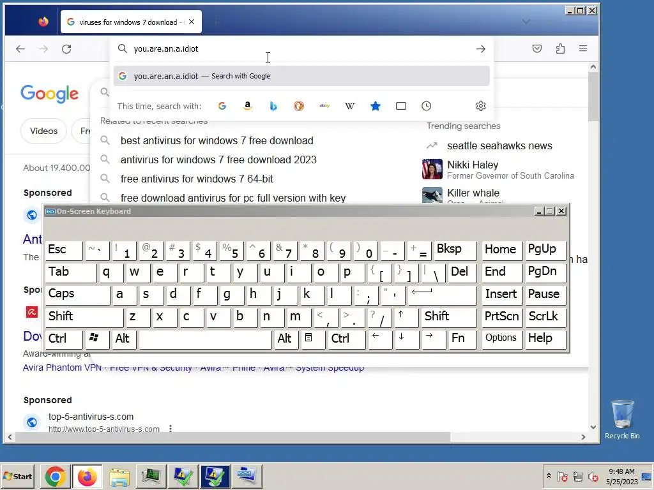Toggle Caps lock on On-Screen Keyboard
Screen dimensions: 654x490
click(77, 295)
